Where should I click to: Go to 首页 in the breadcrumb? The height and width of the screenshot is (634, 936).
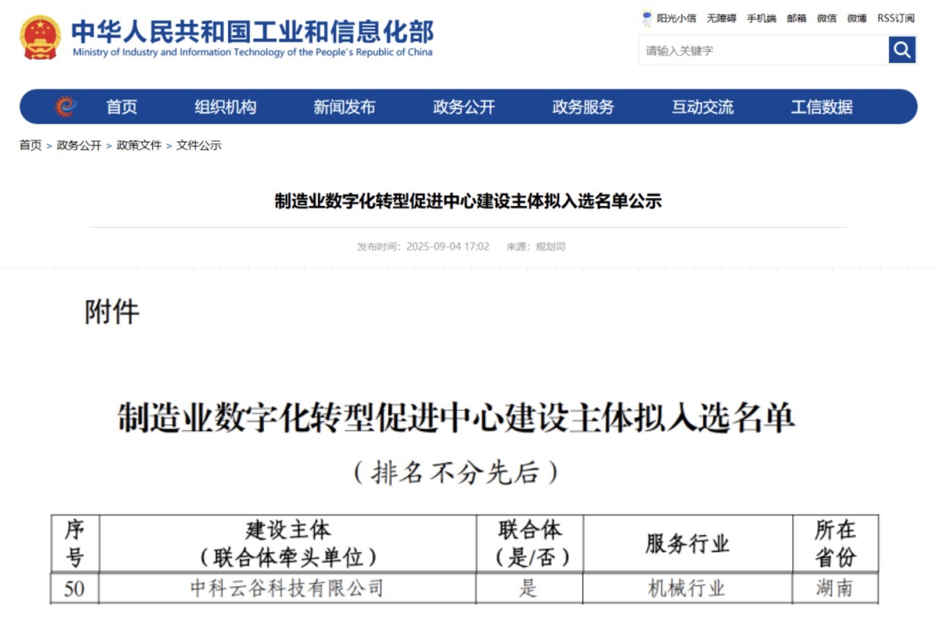[31, 145]
